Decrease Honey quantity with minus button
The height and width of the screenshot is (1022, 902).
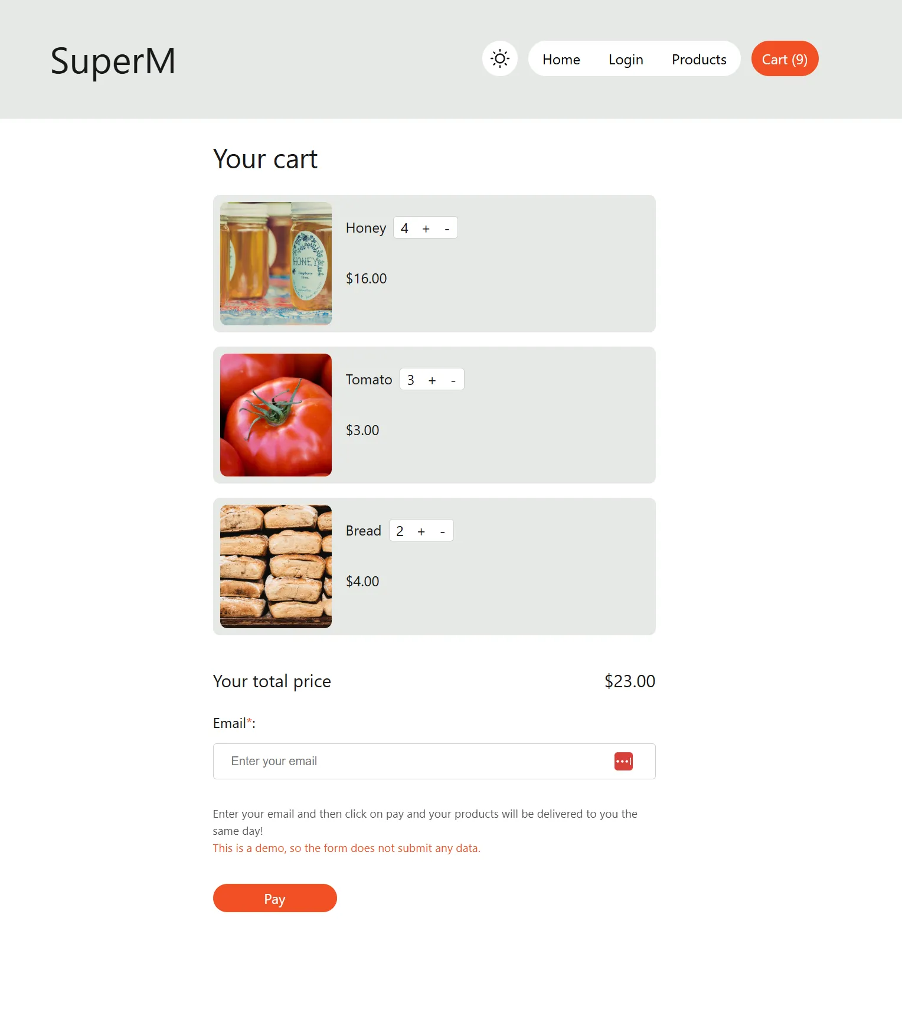[x=447, y=228]
